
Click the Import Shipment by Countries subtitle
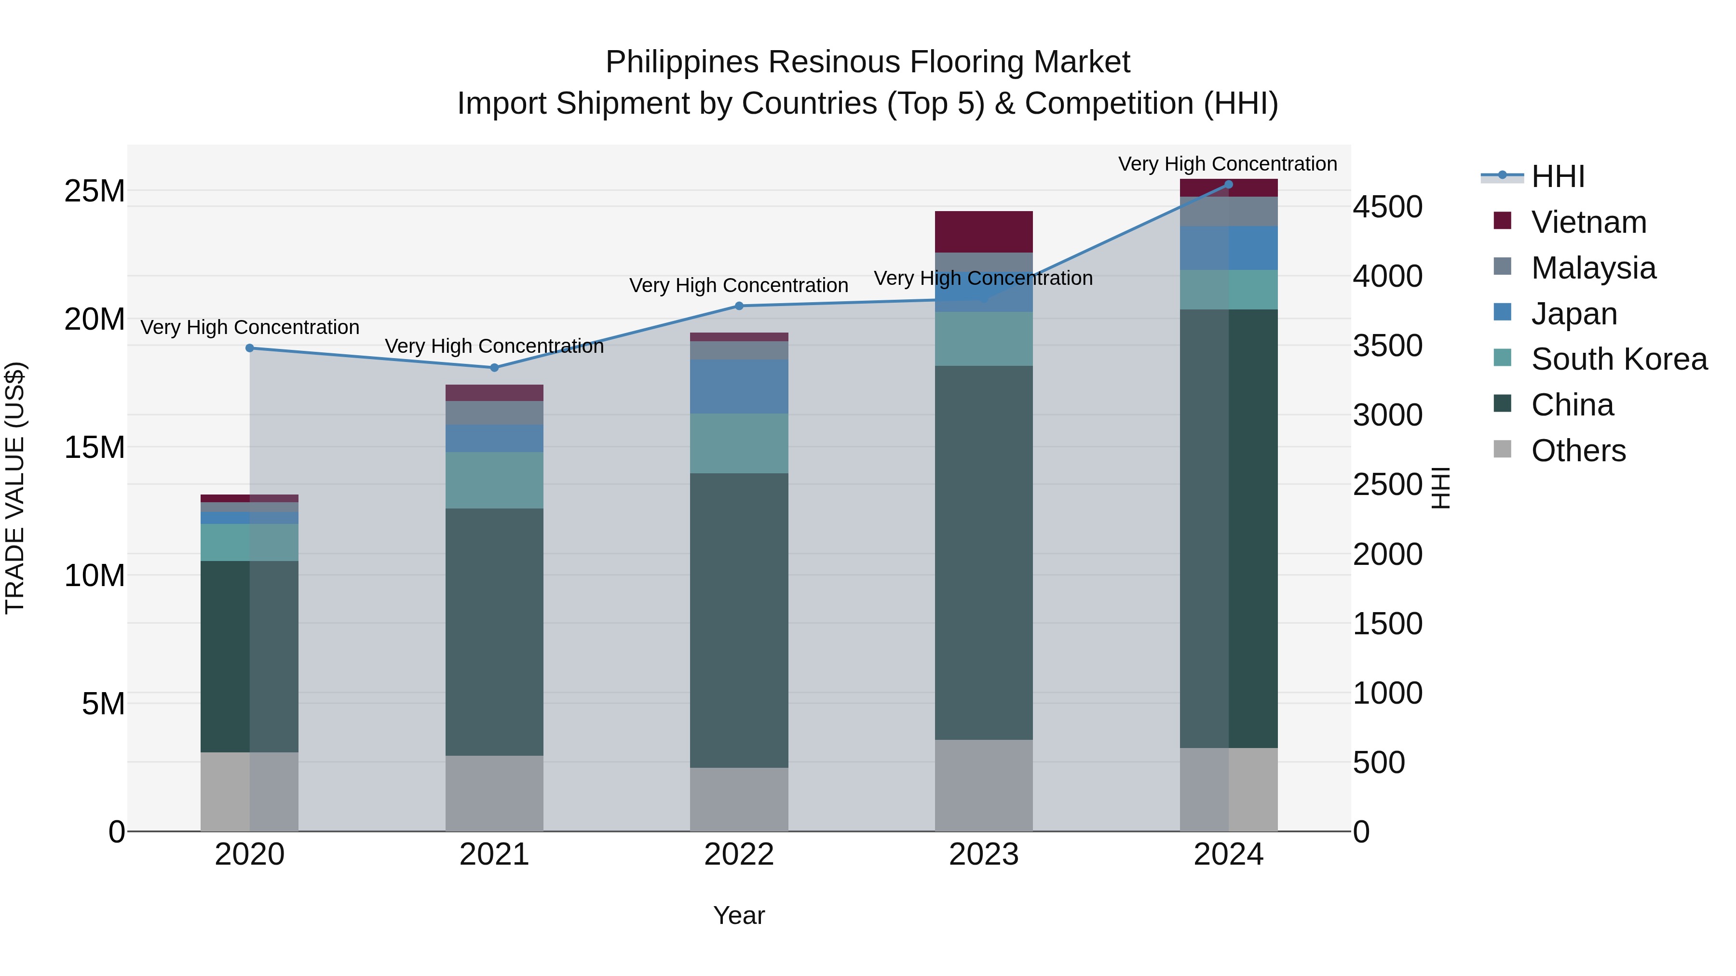(x=868, y=104)
